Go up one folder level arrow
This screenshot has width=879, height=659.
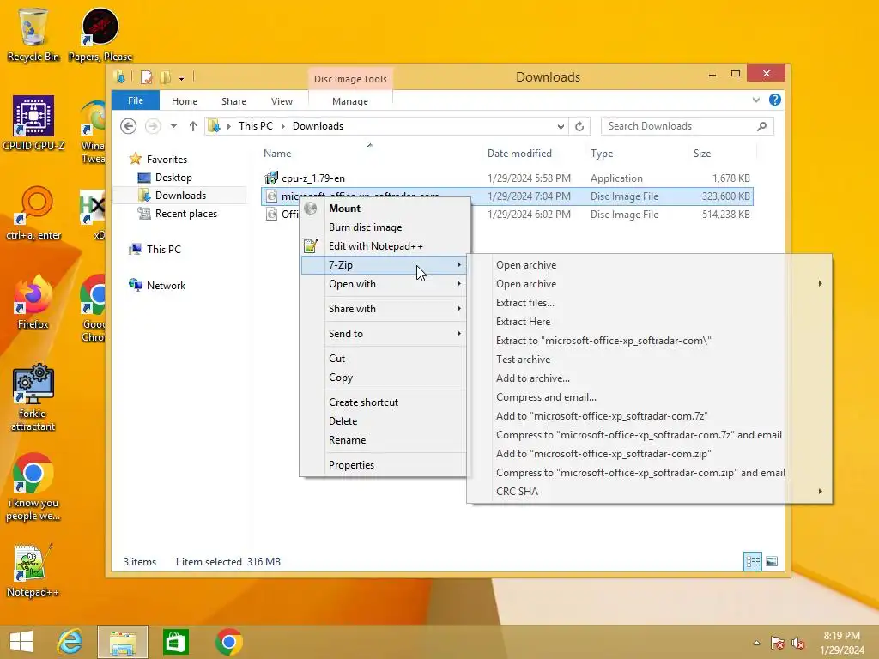tap(193, 126)
